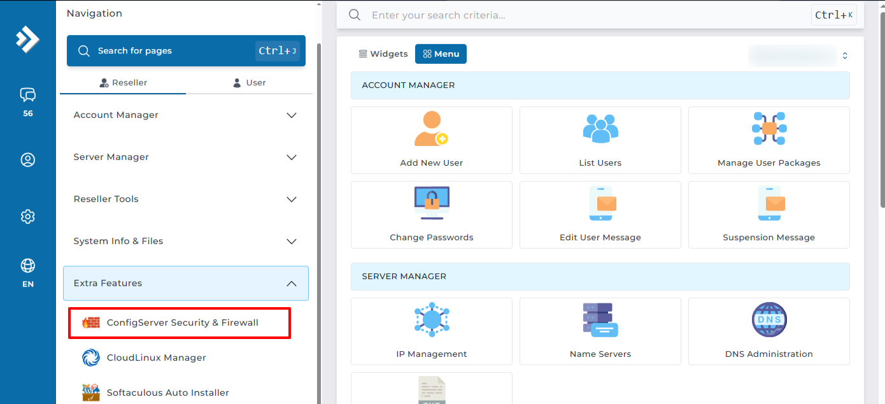Select the Reseller tab
The height and width of the screenshot is (404, 885).
click(123, 83)
